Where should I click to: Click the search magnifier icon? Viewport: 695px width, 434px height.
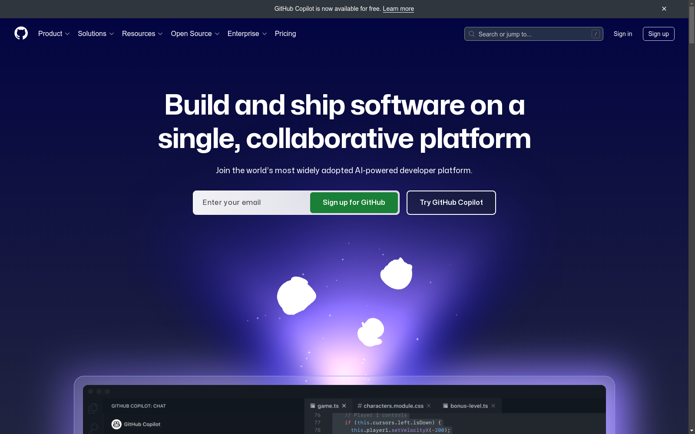click(x=472, y=34)
